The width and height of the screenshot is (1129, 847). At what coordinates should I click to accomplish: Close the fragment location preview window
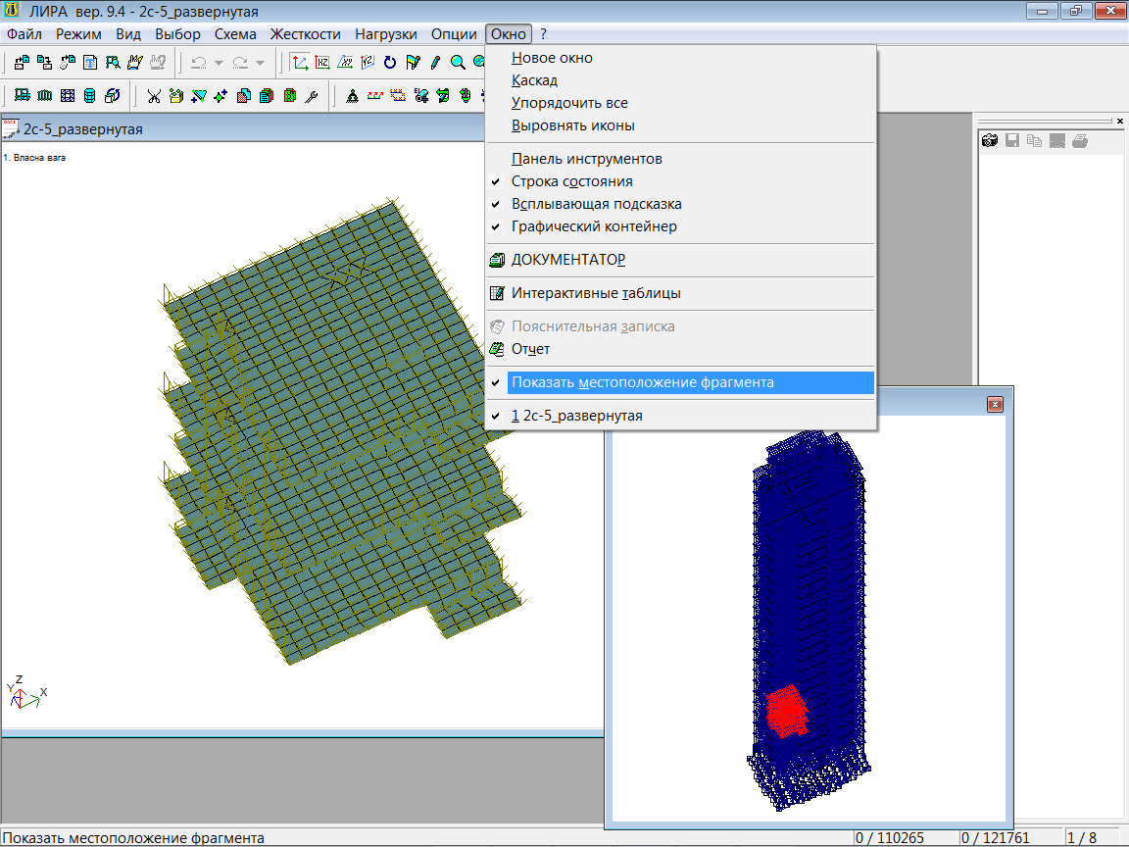[995, 404]
